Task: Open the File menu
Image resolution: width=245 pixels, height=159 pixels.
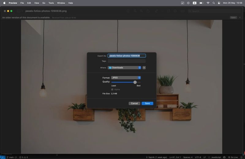Action: click(x=22, y=3)
